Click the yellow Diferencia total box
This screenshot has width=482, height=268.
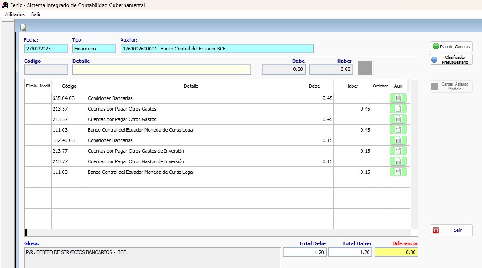(x=396, y=252)
